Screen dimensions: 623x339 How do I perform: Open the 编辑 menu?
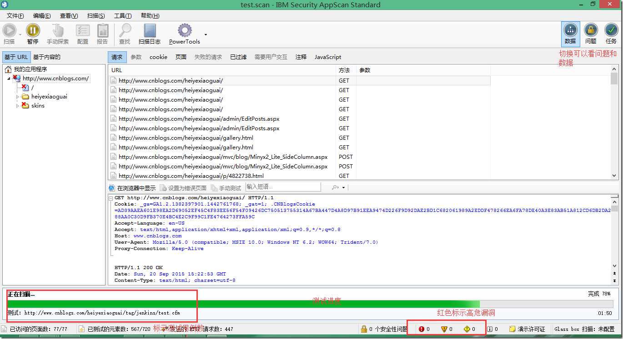pos(42,15)
